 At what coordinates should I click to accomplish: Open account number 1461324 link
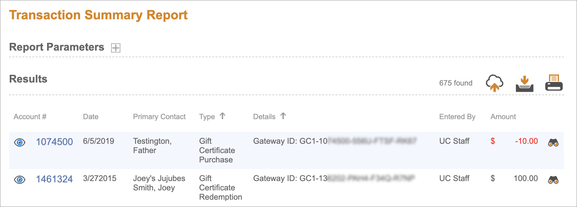pos(54,179)
